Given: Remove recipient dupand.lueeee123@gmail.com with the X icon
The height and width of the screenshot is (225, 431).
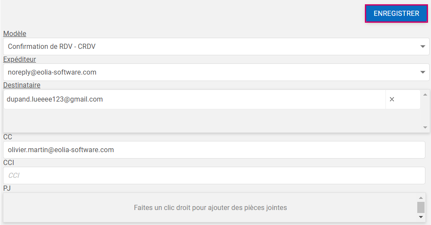Looking at the screenshot, I should tap(392, 99).
